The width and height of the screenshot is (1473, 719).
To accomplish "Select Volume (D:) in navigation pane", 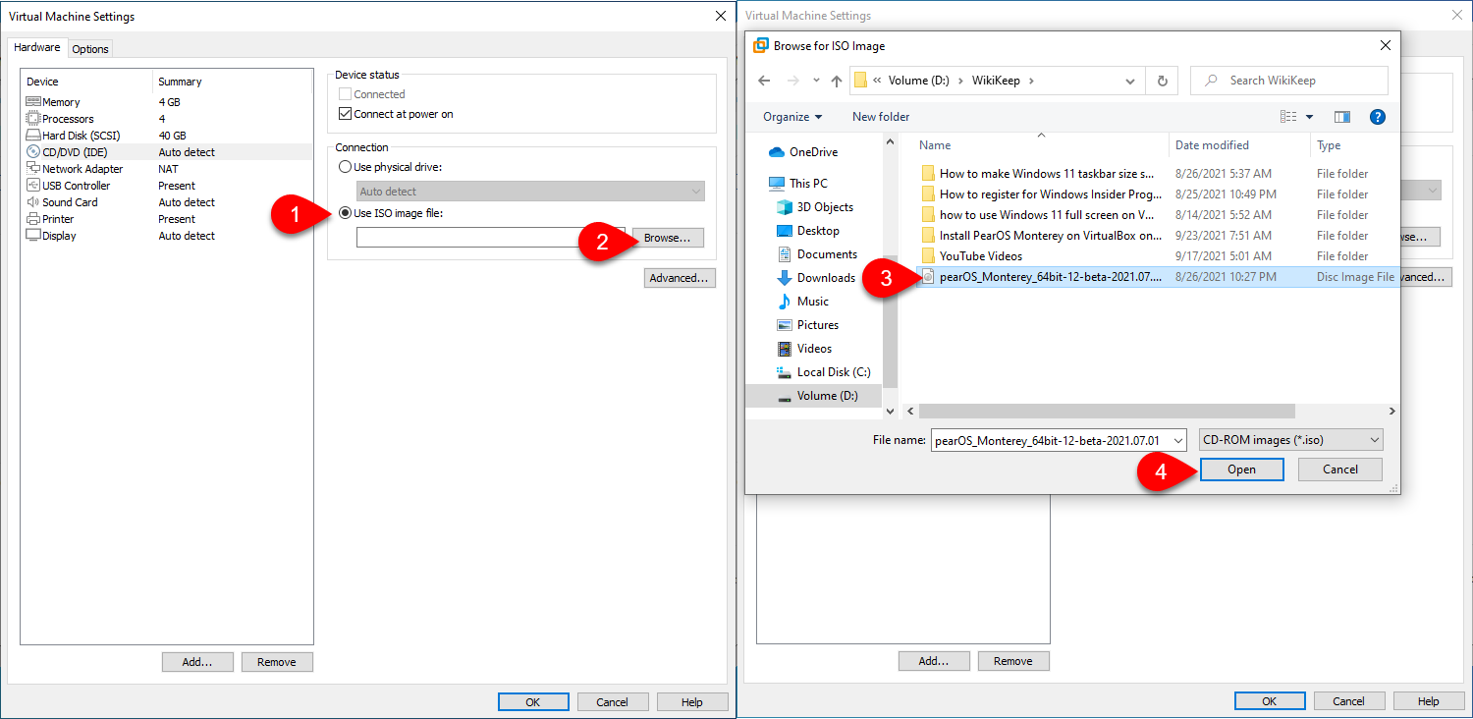I will point(815,396).
